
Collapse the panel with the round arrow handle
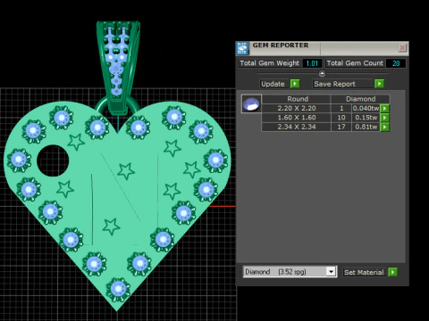[x=322, y=73]
